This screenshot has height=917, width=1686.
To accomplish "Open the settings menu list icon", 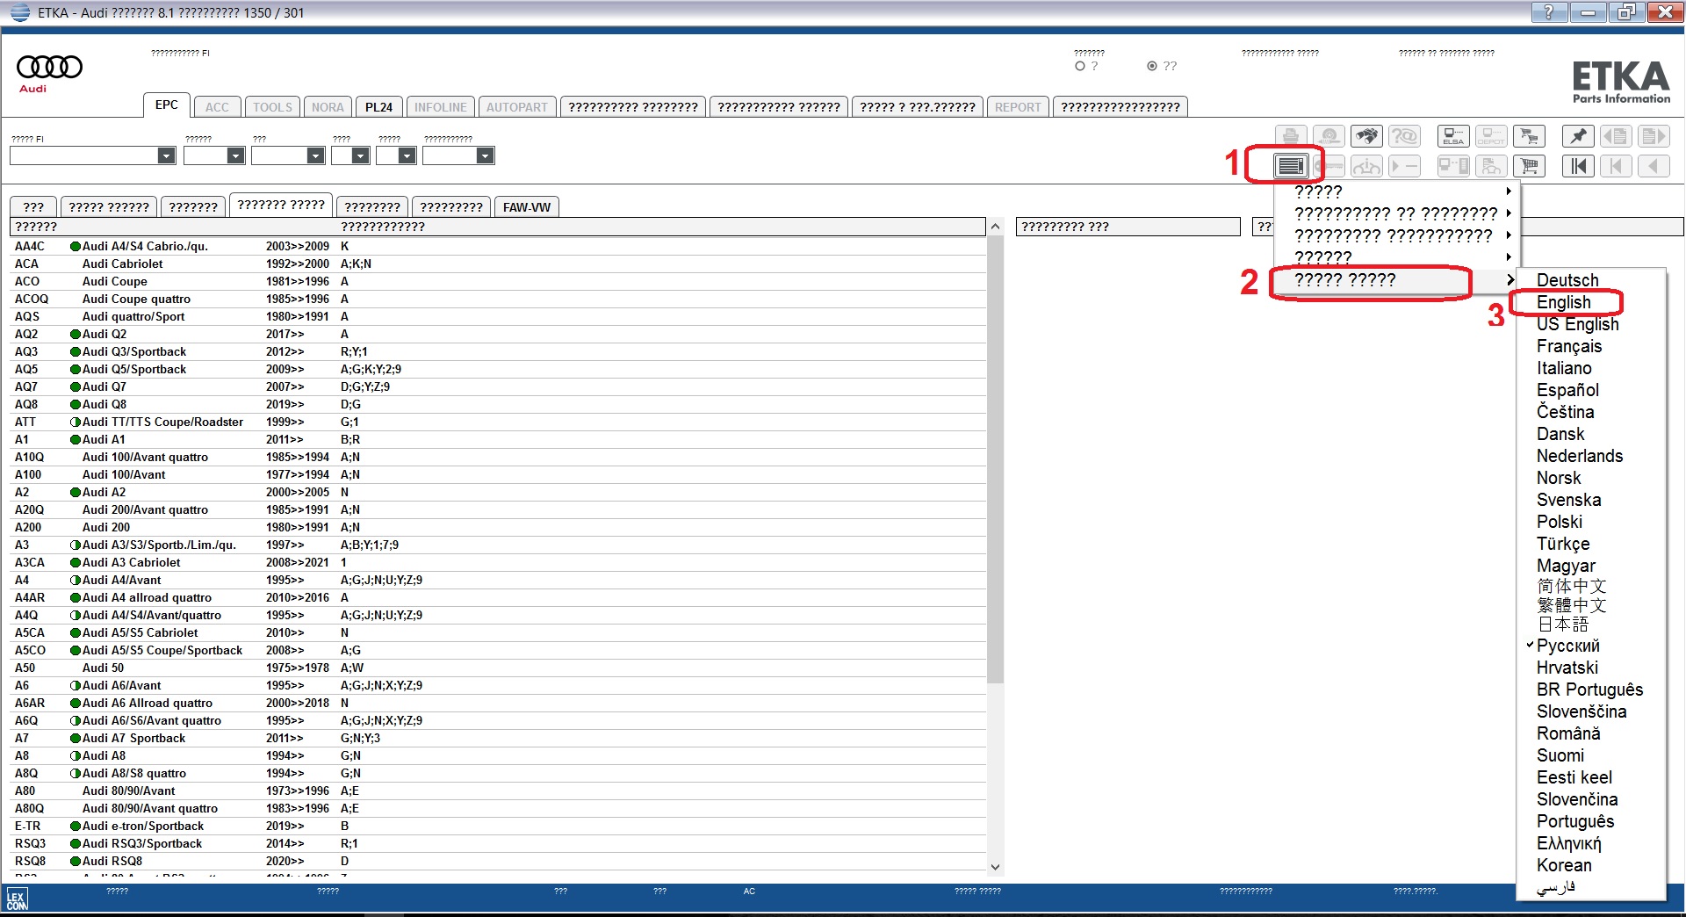I will coord(1290,166).
